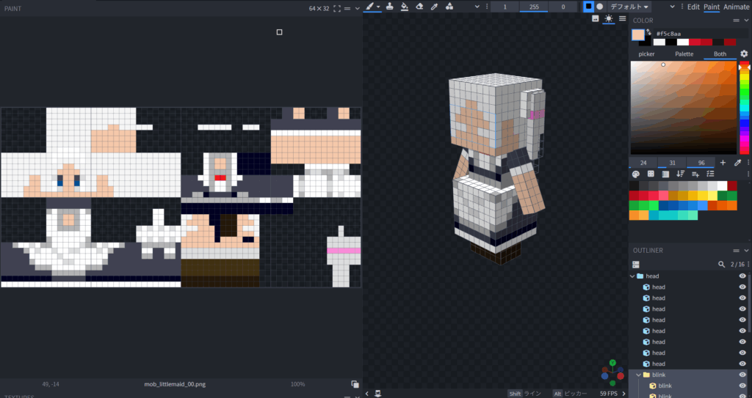752x398 pixels.
Task: Toggle visibility of the blink group
Action: click(x=742, y=375)
